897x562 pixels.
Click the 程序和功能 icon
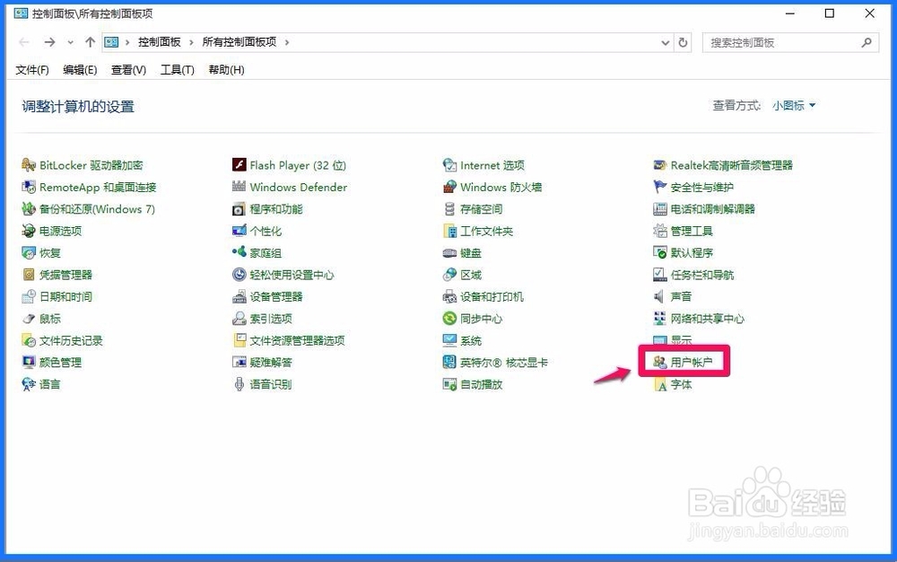coord(239,209)
